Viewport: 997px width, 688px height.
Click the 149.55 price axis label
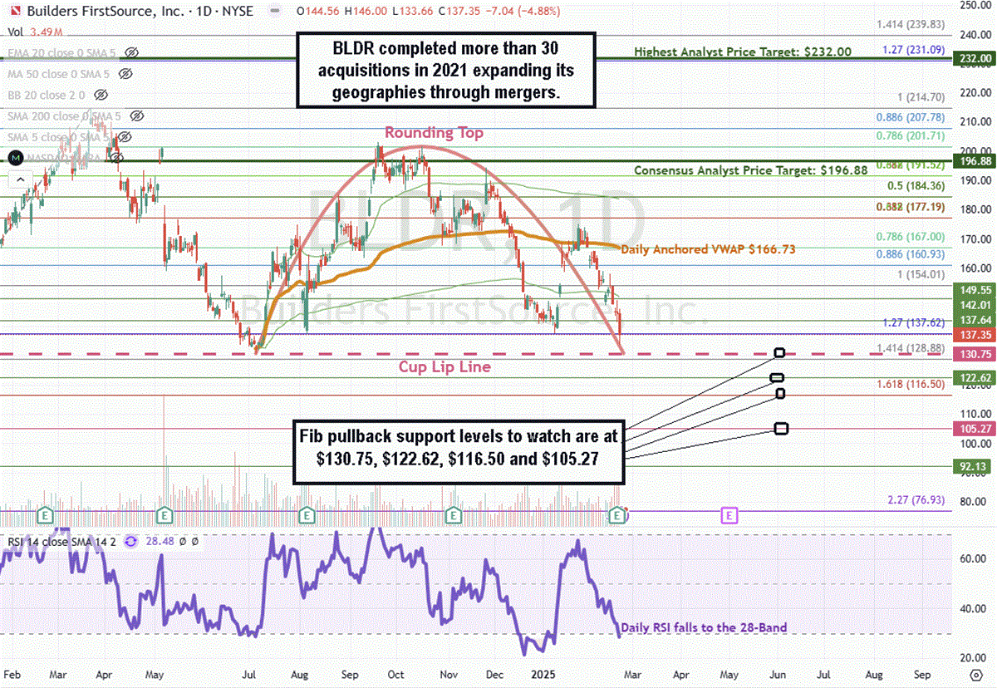pyautogui.click(x=975, y=290)
